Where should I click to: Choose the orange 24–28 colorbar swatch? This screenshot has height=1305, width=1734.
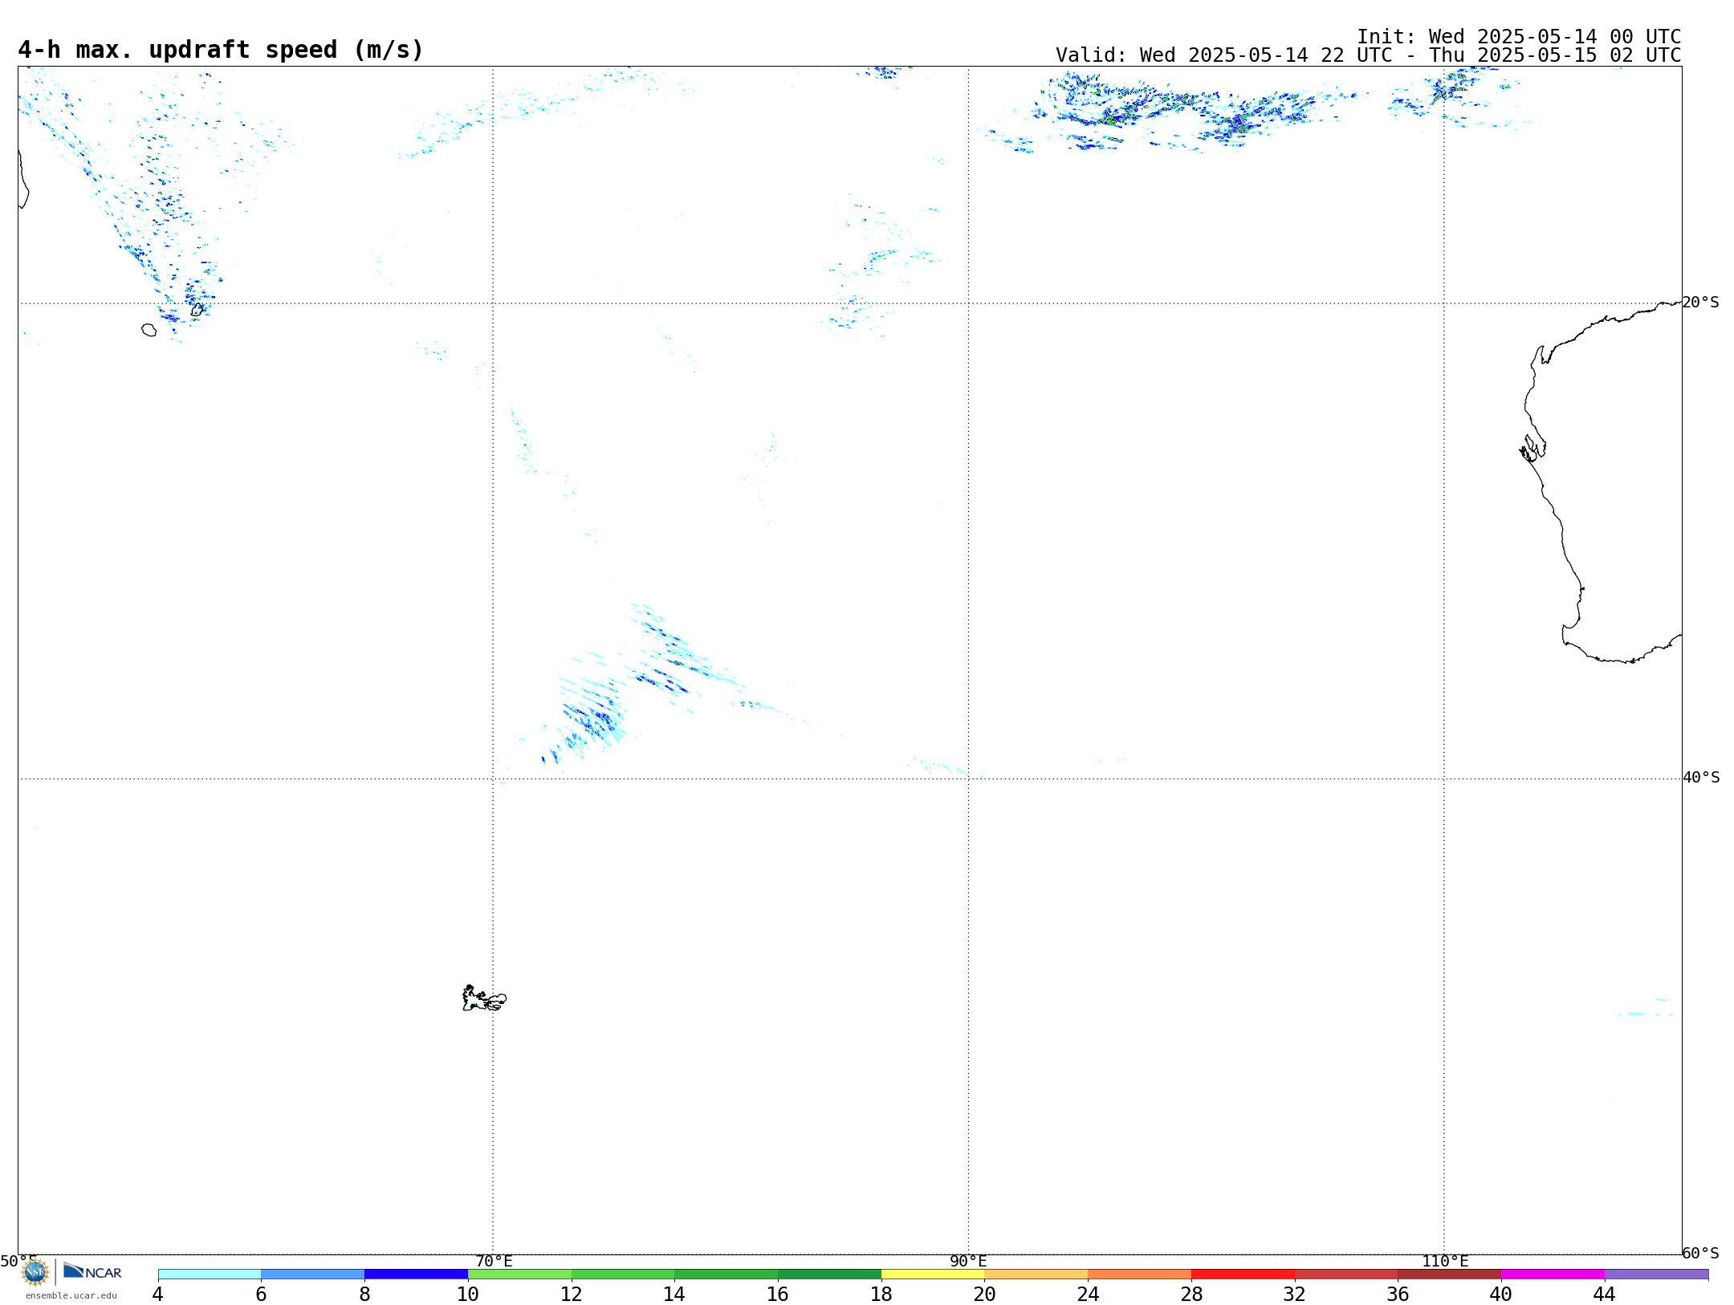1140,1275
